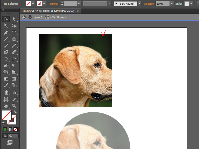Screen dimensions: 199x149
Task: Open the stroke color dropdown in control bar
Action: coord(44,4)
